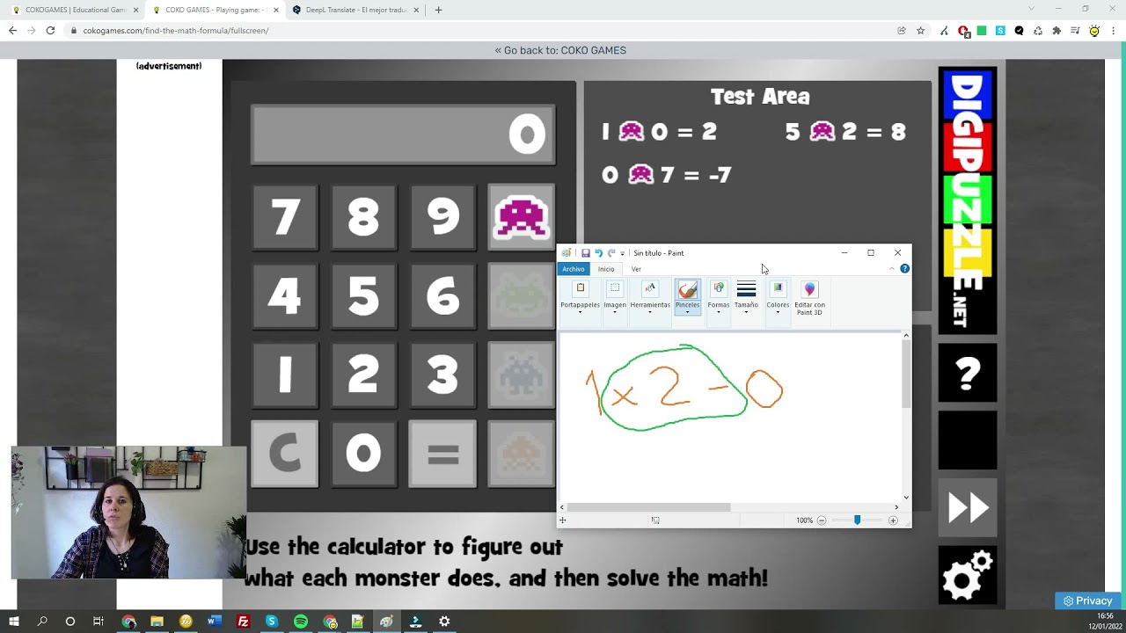Click Go back to: COKO GAMES link

pos(560,50)
